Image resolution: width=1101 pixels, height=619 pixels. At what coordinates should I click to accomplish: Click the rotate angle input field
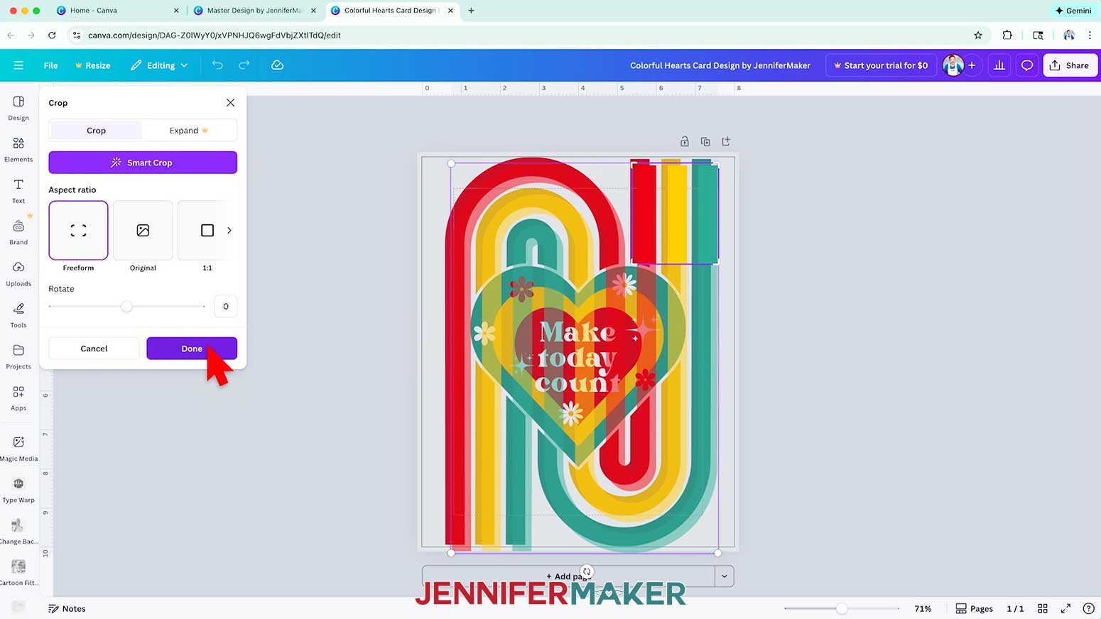[x=226, y=306]
